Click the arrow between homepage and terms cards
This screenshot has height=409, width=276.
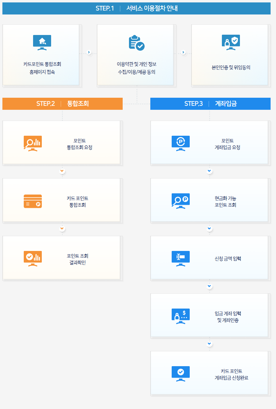click(89, 52)
